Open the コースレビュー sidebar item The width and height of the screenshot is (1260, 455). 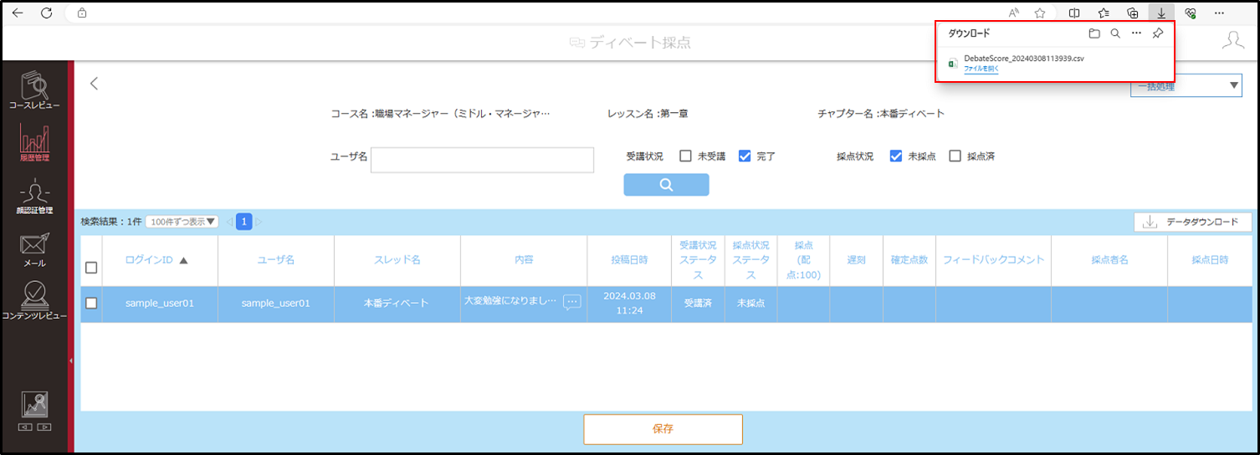click(x=34, y=90)
